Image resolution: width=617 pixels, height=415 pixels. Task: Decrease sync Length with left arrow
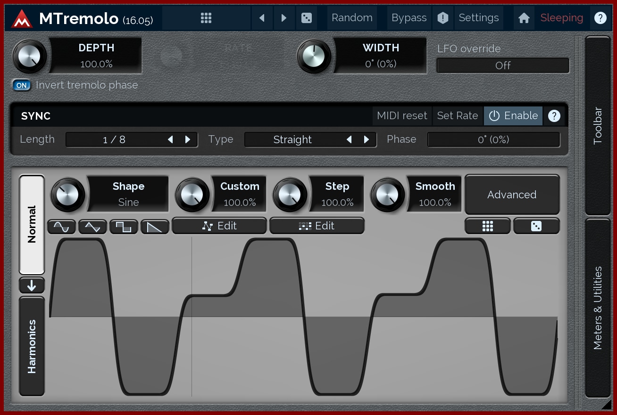170,139
